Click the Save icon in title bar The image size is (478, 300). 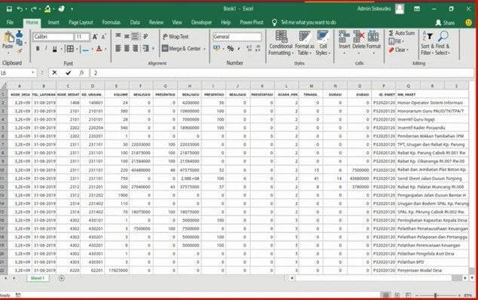coord(9,9)
